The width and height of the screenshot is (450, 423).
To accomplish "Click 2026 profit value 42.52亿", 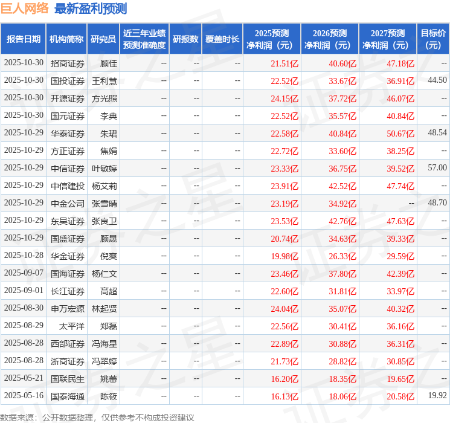I will pyautogui.click(x=342, y=186).
